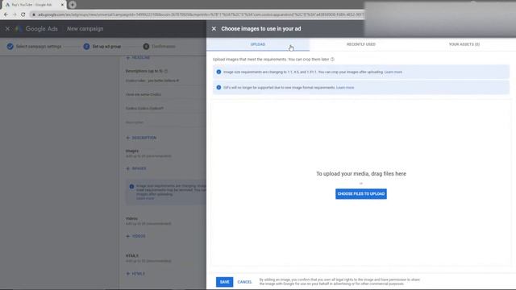Image resolution: width=516 pixels, height=290 pixels.
Task: Click the browser forward arrow
Action: pos(15,14)
